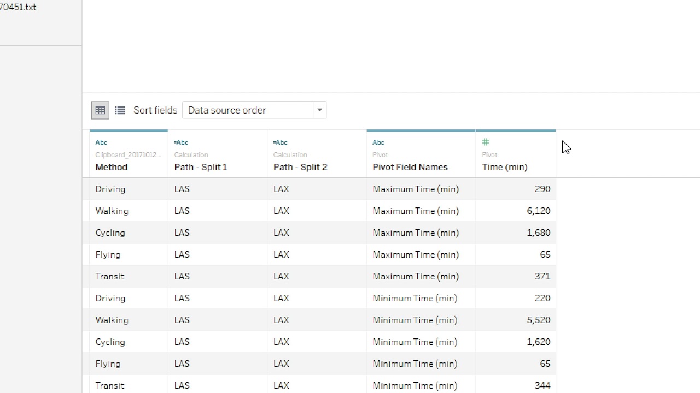The width and height of the screenshot is (700, 393).
Task: Click the Clipboard_20171012 source label under Method
Action: pyautogui.click(x=129, y=155)
